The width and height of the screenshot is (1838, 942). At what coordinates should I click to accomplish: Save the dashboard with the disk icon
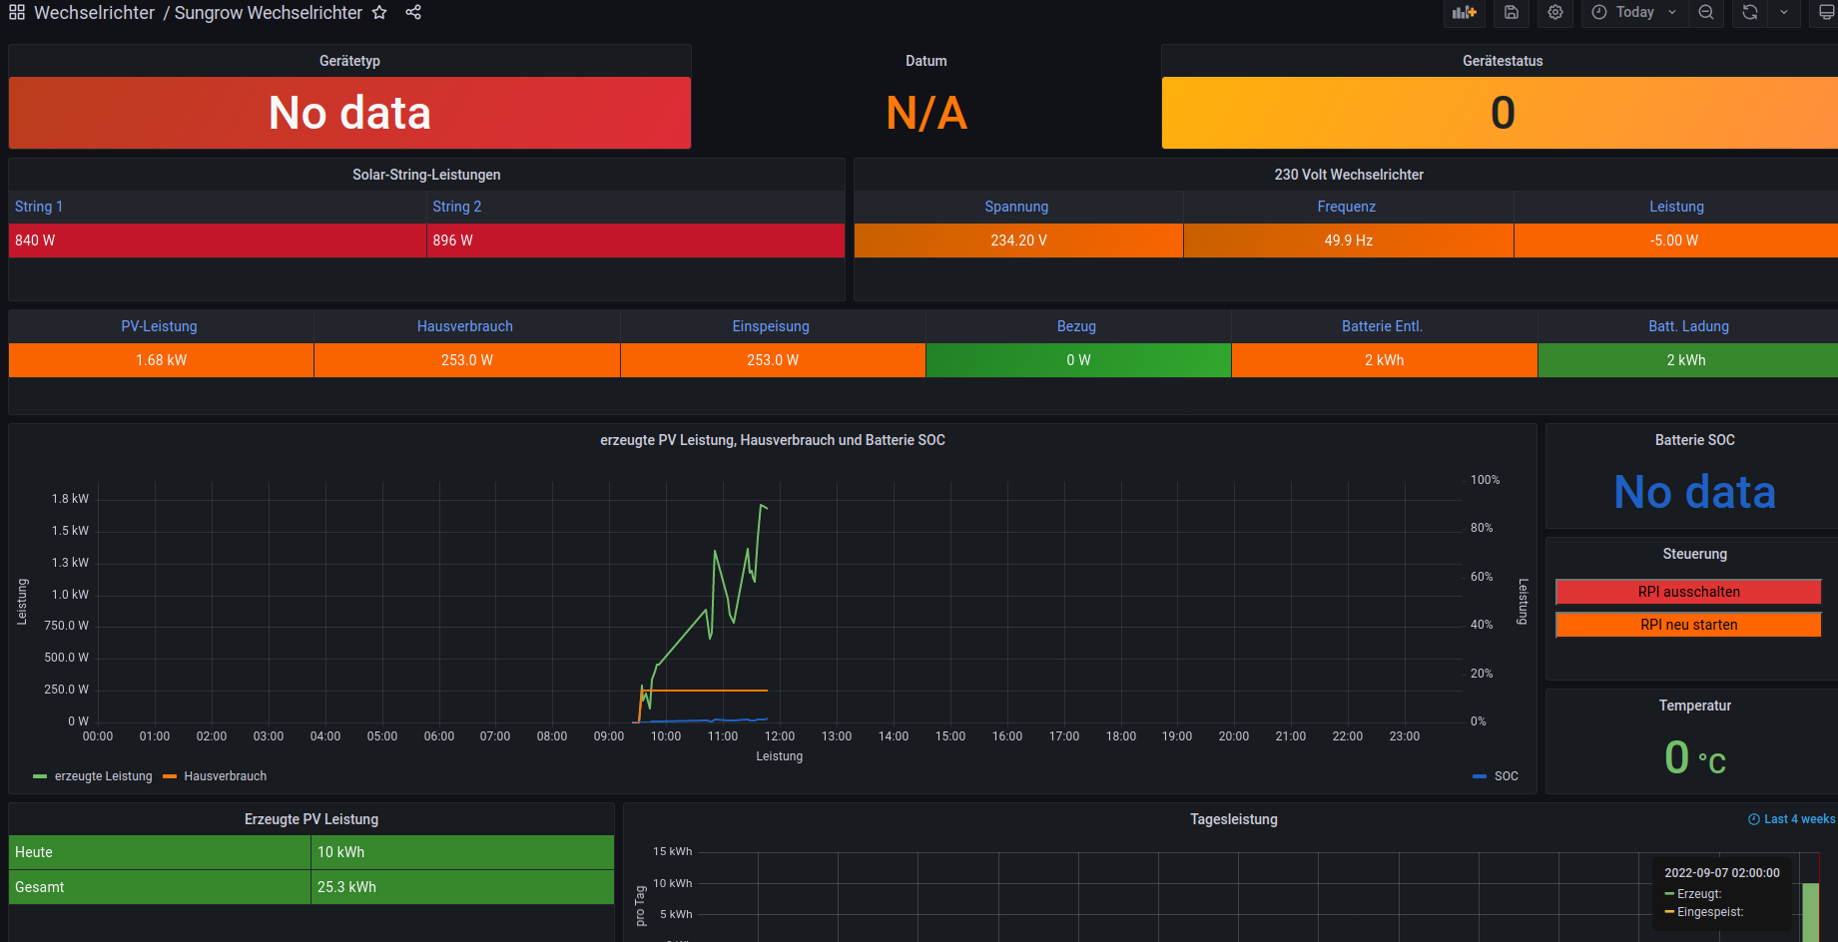click(1512, 13)
